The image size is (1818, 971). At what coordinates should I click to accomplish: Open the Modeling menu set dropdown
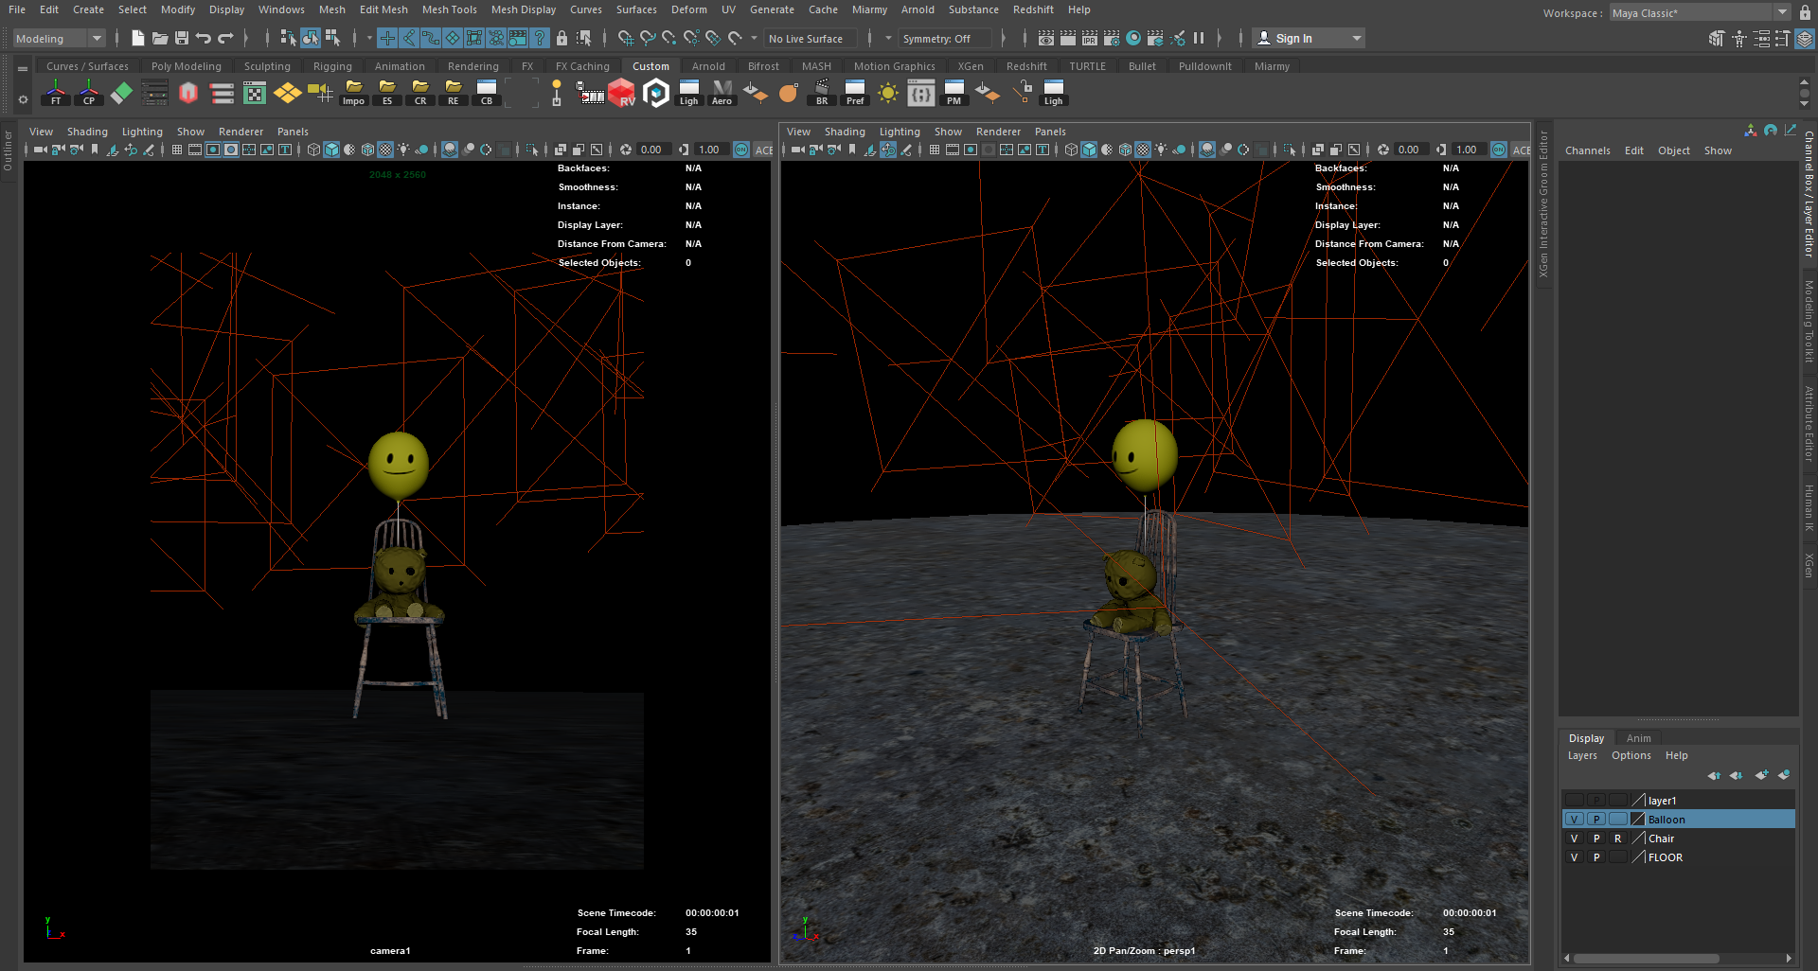(x=60, y=38)
